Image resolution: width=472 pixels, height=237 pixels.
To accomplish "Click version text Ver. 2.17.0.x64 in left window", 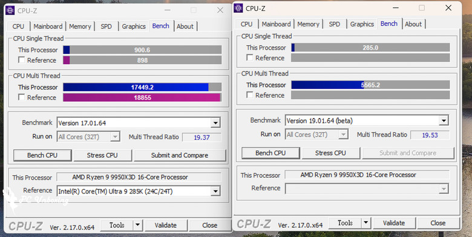I will point(72,227).
